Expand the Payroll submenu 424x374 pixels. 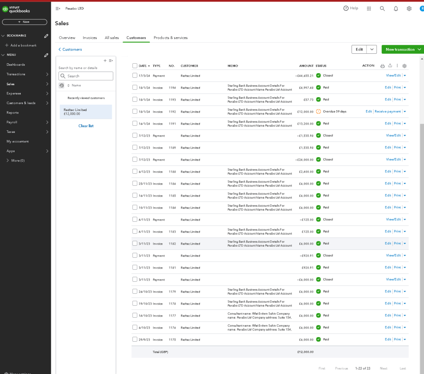click(x=47, y=122)
